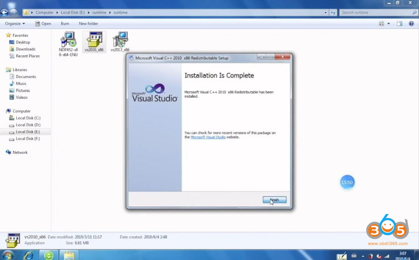Click first runtime in address breadcrumb
Image resolution: width=419 pixels, height=260 pixels.
(99, 12)
